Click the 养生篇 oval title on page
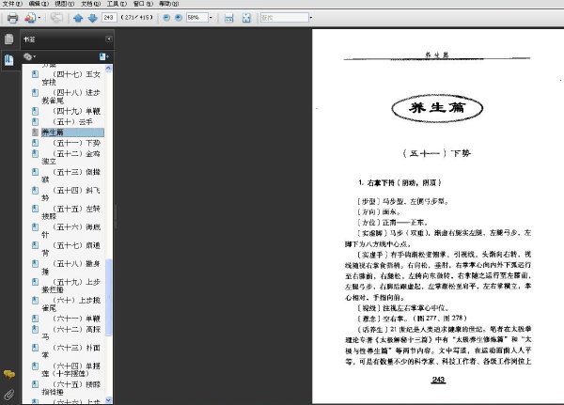The image size is (564, 405). point(437,108)
